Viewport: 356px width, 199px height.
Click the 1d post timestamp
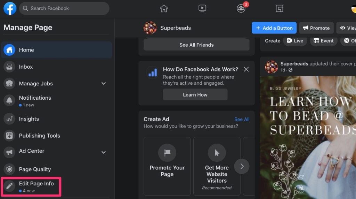(282, 70)
